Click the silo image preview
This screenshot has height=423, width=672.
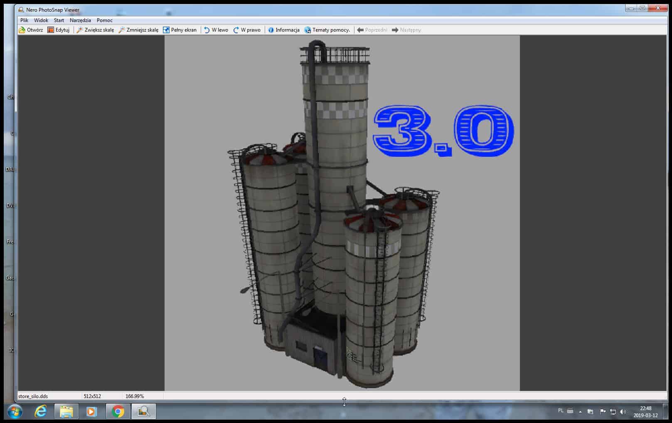342,213
